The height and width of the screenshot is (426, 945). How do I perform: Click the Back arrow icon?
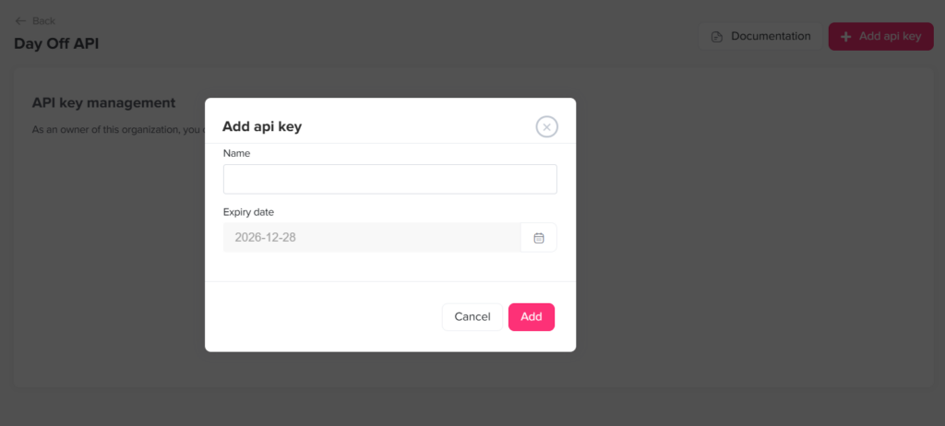20,20
